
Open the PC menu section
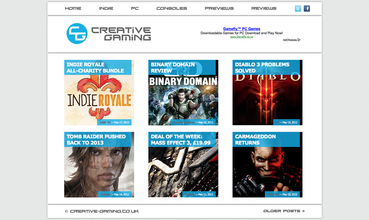pyautogui.click(x=135, y=8)
